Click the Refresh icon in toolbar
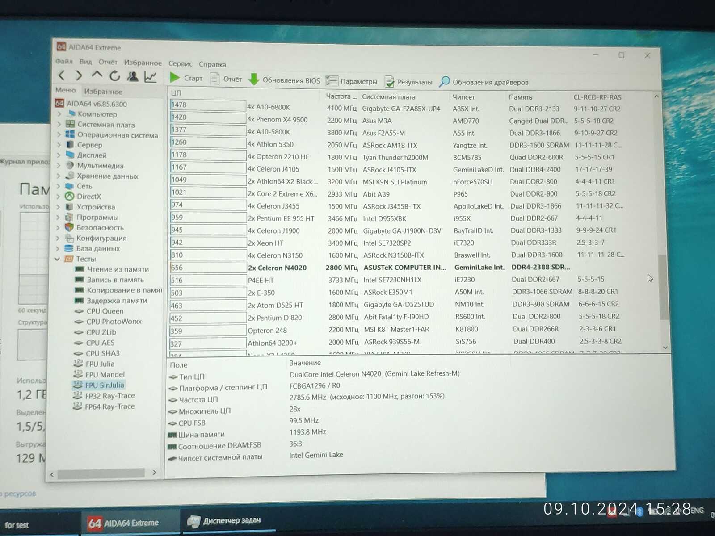The image size is (715, 536). click(x=115, y=76)
